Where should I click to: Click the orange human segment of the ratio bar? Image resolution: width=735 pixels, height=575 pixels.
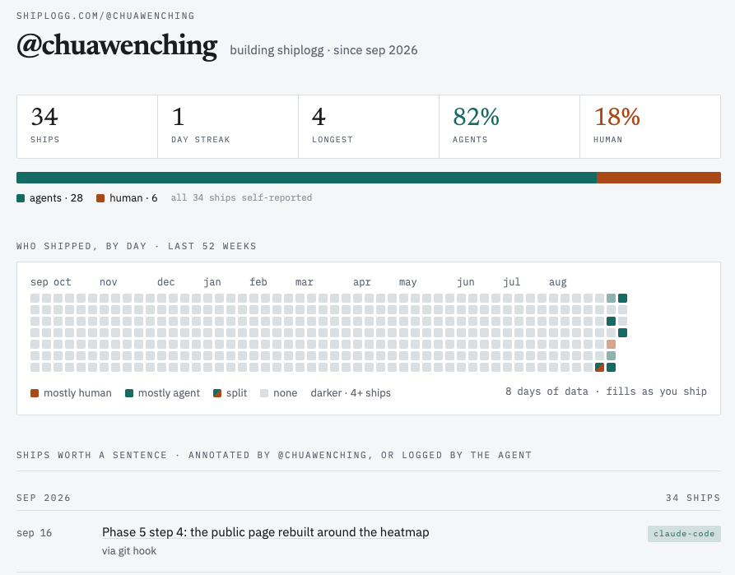[658, 178]
